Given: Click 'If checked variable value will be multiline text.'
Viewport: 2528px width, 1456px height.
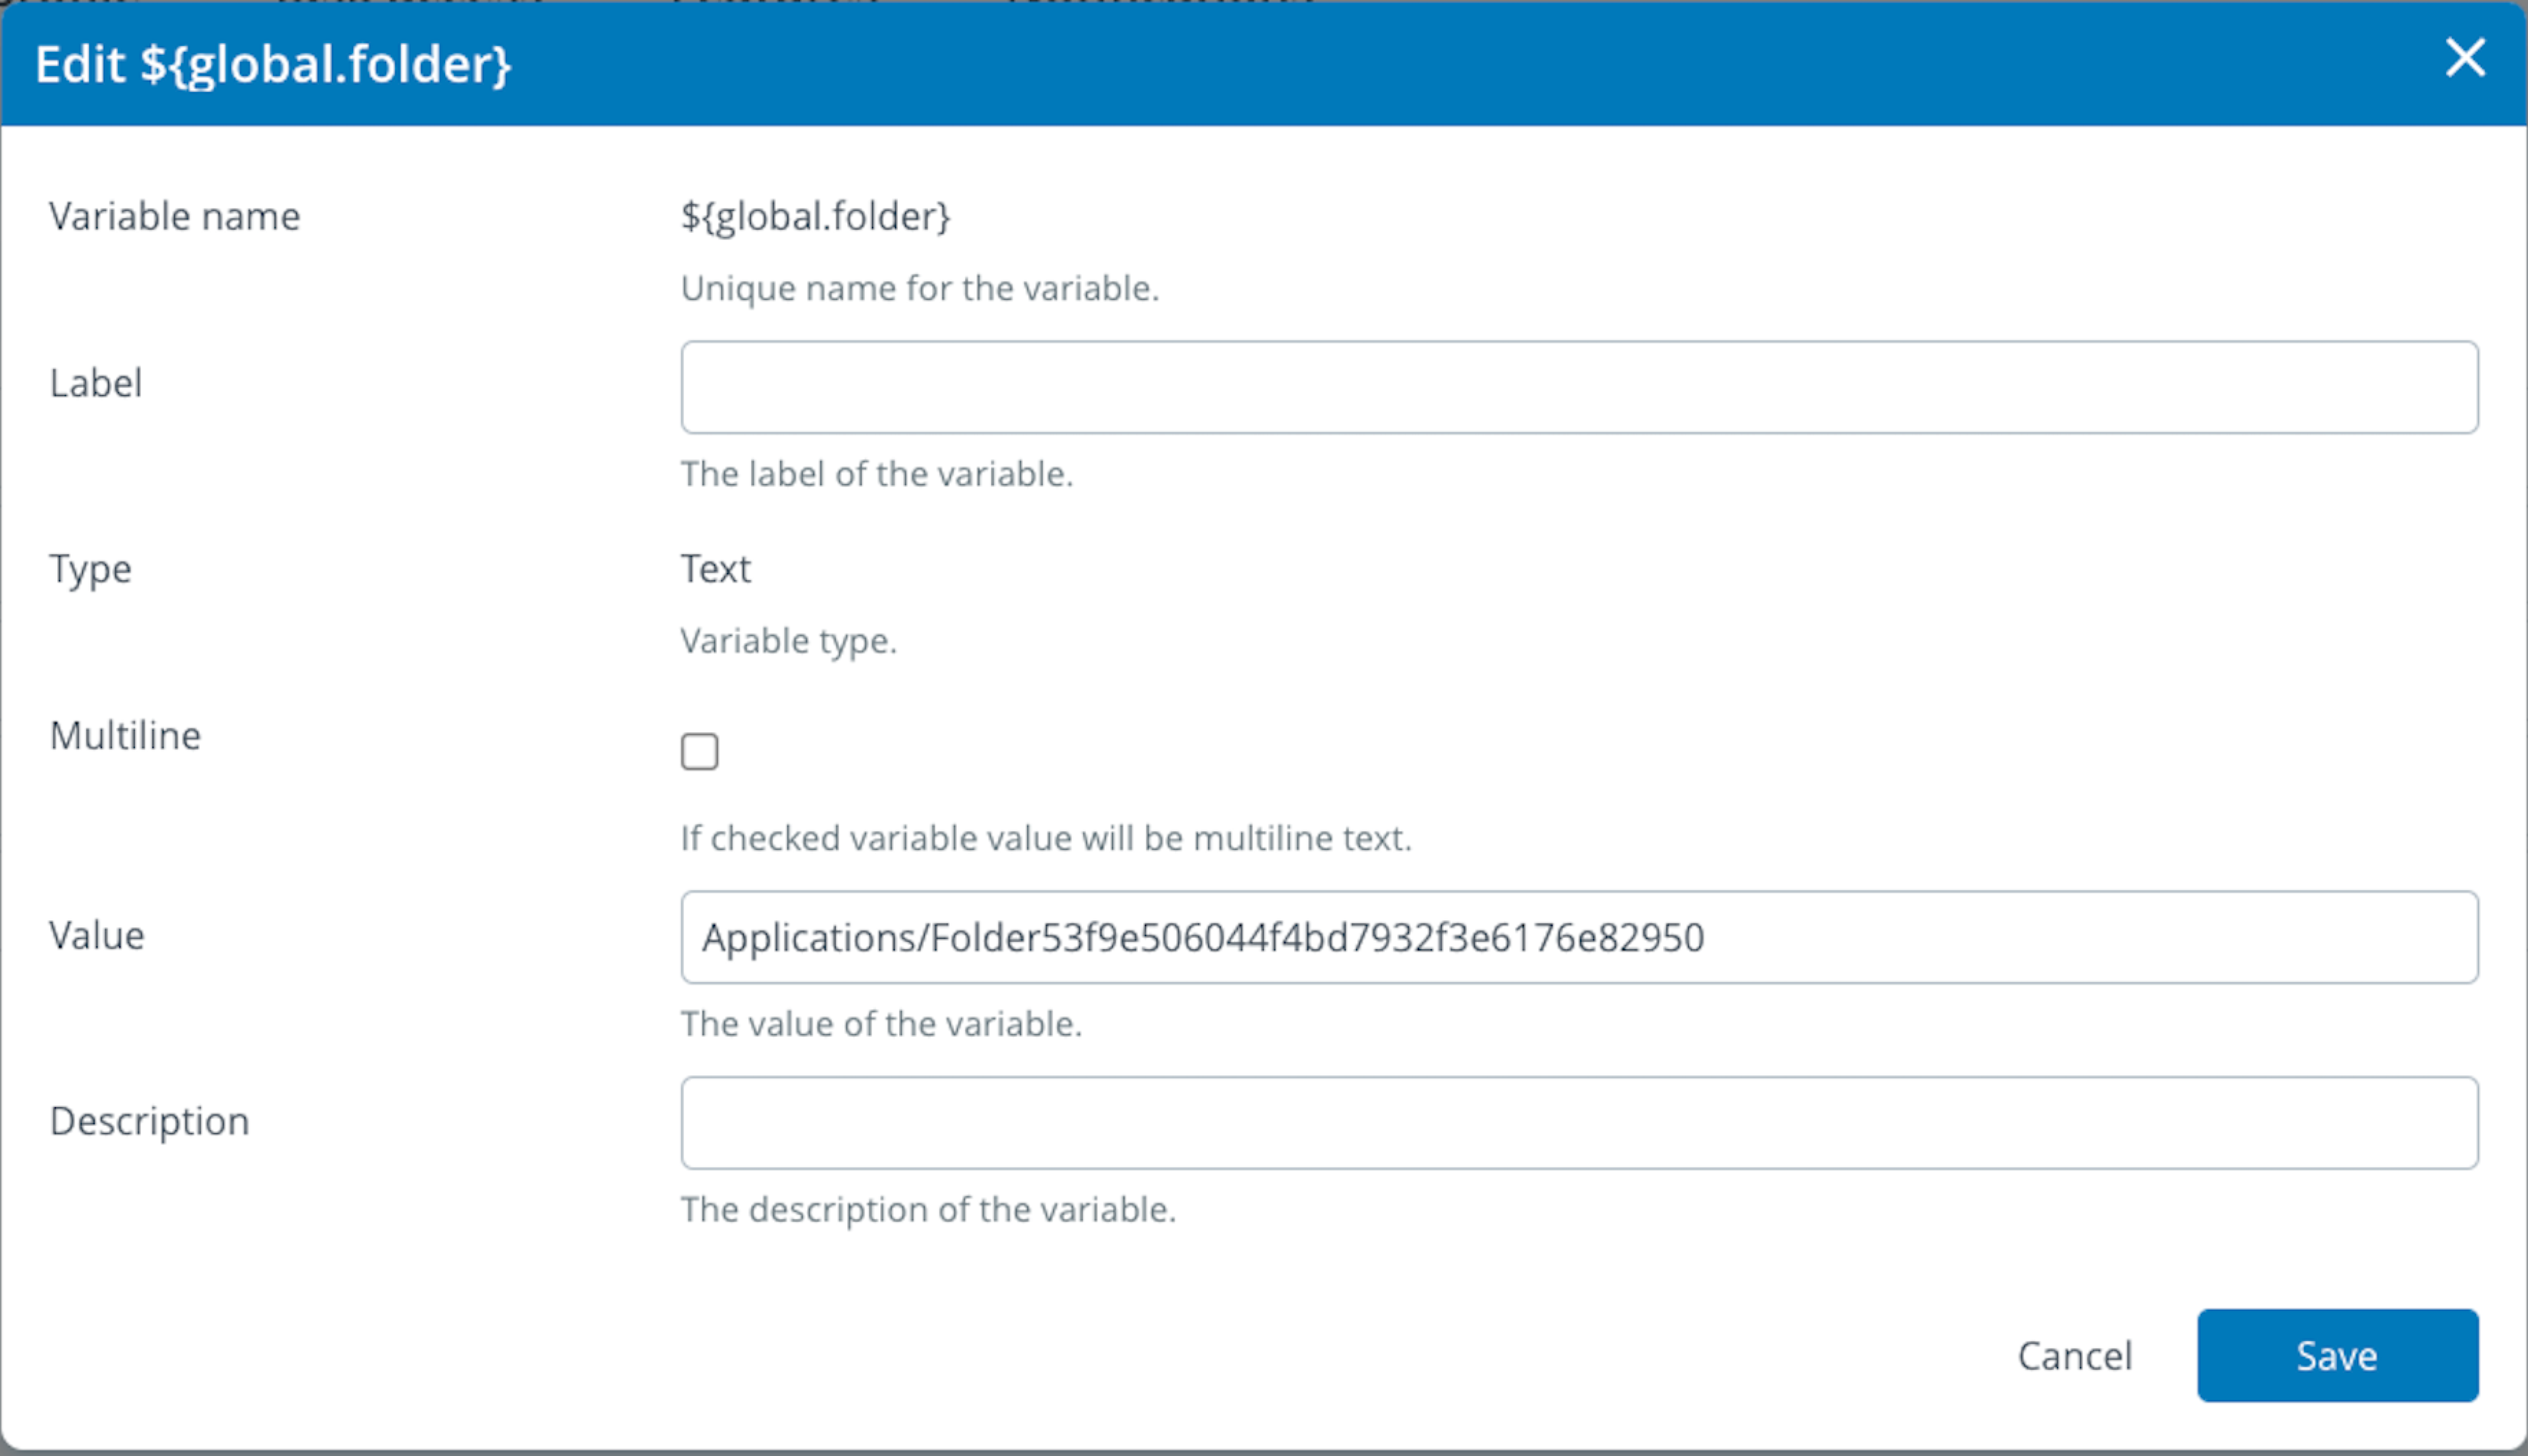Looking at the screenshot, I should [x=1046, y=838].
